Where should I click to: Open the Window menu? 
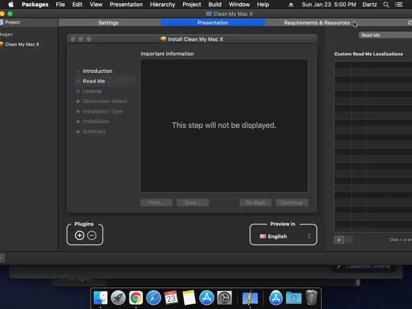239,4
